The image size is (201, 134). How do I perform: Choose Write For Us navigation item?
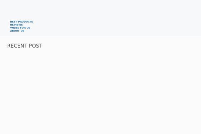[20, 28]
